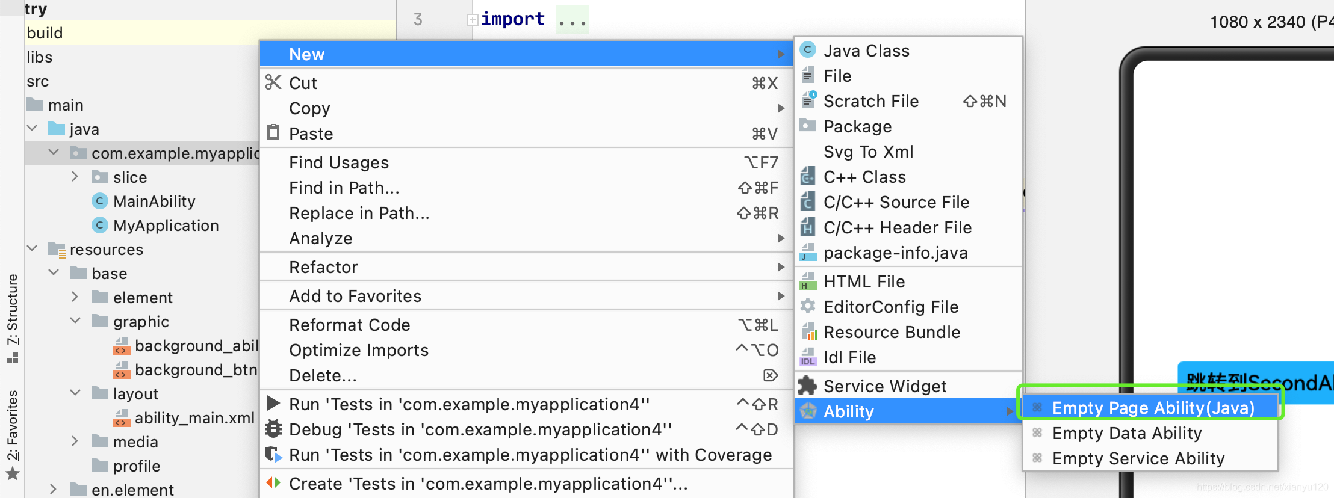This screenshot has height=498, width=1334.
Task: Click the EditorConfig File gear icon
Action: tap(808, 306)
